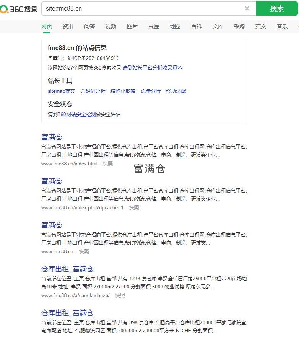Image resolution: width=299 pixels, height=337 pixels.
Task: Click the 移动适配 link
Action: 176,91
